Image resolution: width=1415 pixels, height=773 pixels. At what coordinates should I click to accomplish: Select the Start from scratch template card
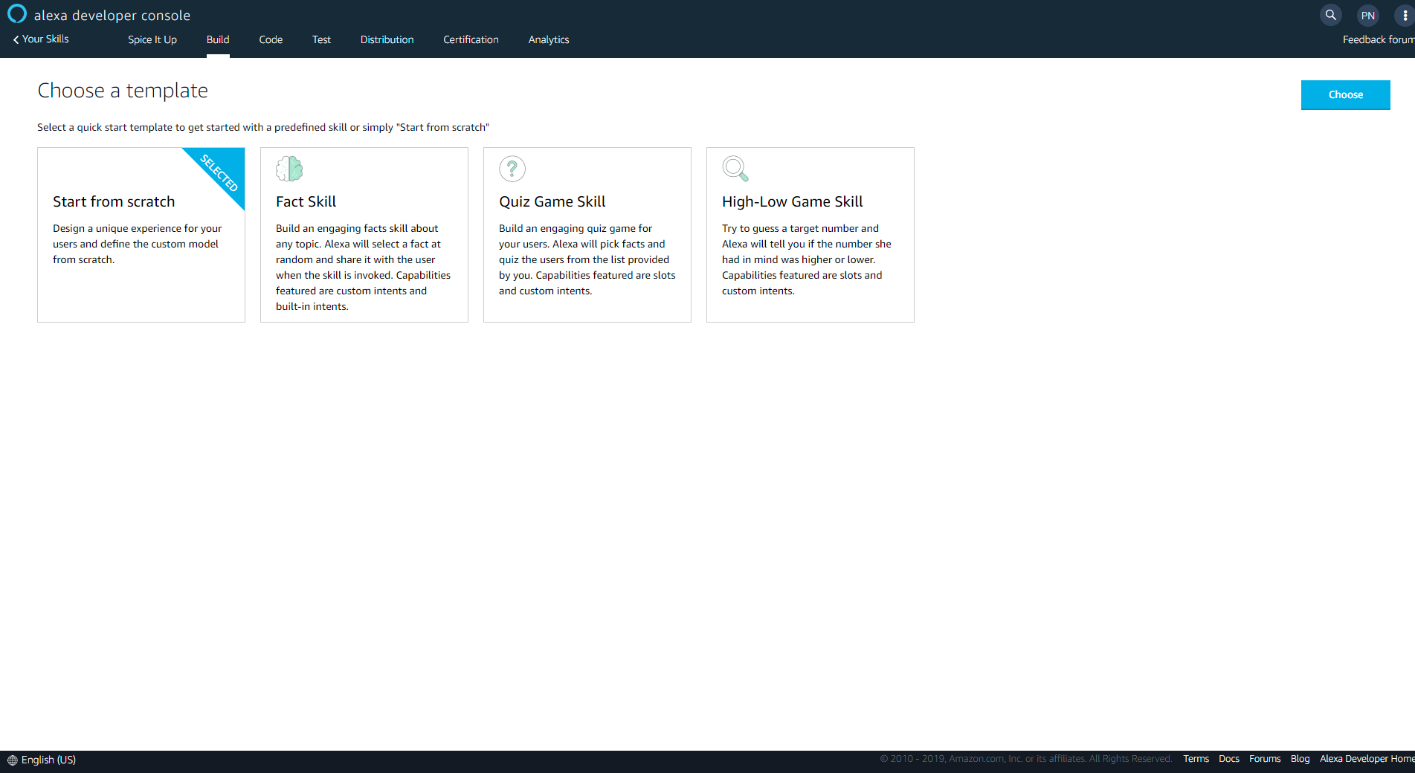coord(141,235)
